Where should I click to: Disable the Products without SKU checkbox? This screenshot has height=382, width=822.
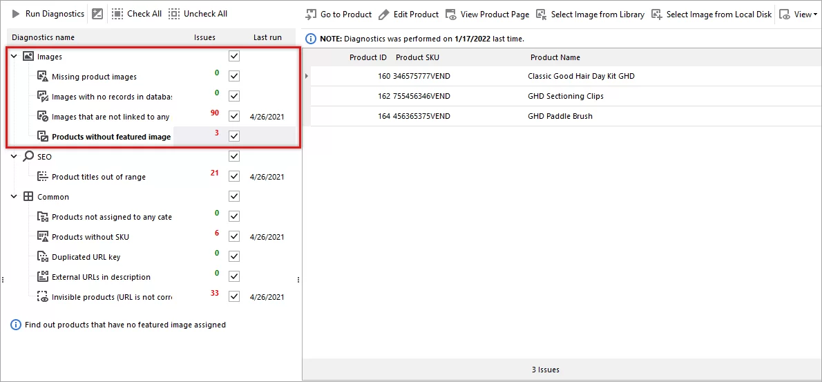pos(234,236)
